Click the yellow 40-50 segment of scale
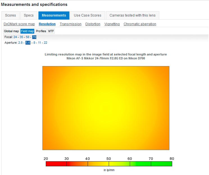Viewport: 209px width, 175px height. (x=98, y=164)
